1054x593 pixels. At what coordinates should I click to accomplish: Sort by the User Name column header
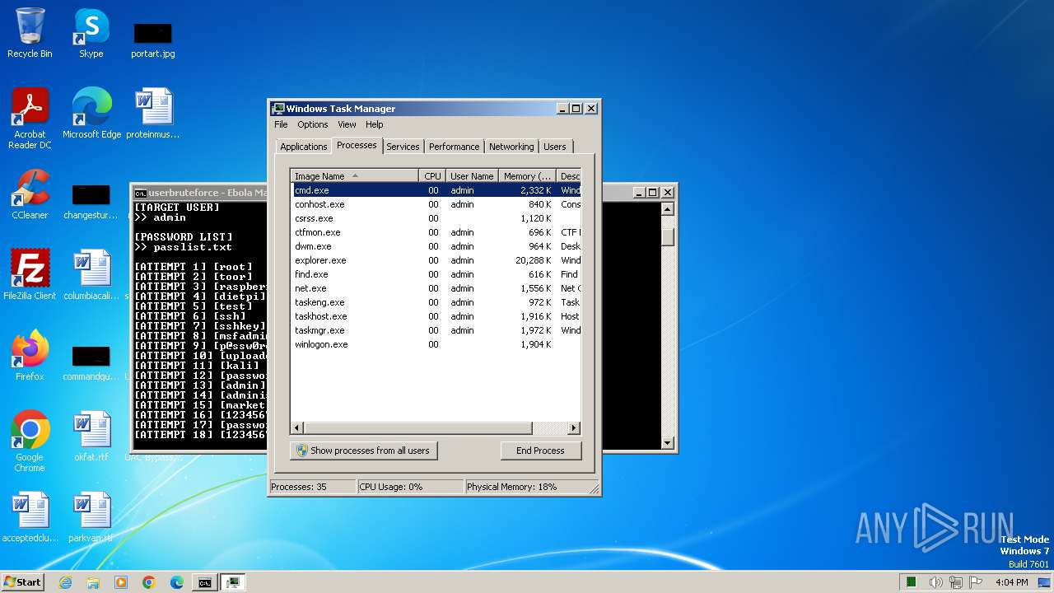click(472, 175)
